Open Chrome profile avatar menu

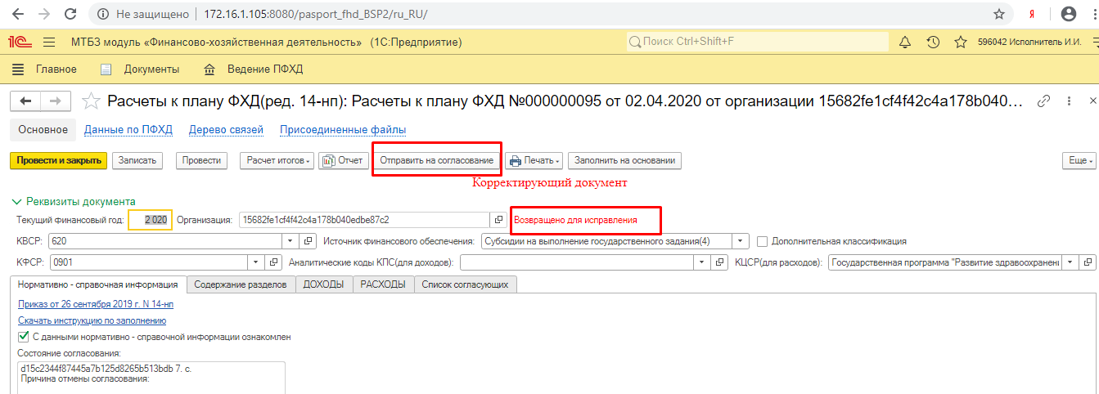[1068, 14]
